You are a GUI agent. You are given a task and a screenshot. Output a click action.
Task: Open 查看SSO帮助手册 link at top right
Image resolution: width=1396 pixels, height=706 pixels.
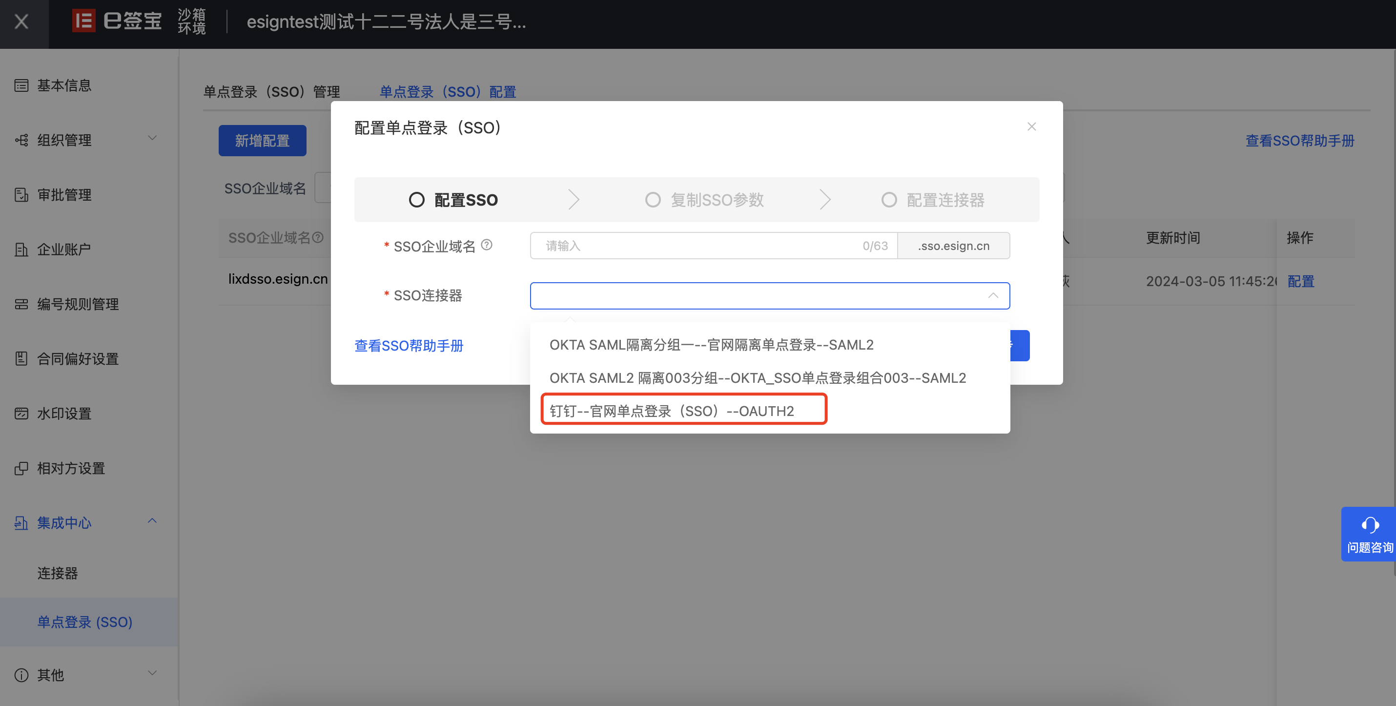[1299, 141]
